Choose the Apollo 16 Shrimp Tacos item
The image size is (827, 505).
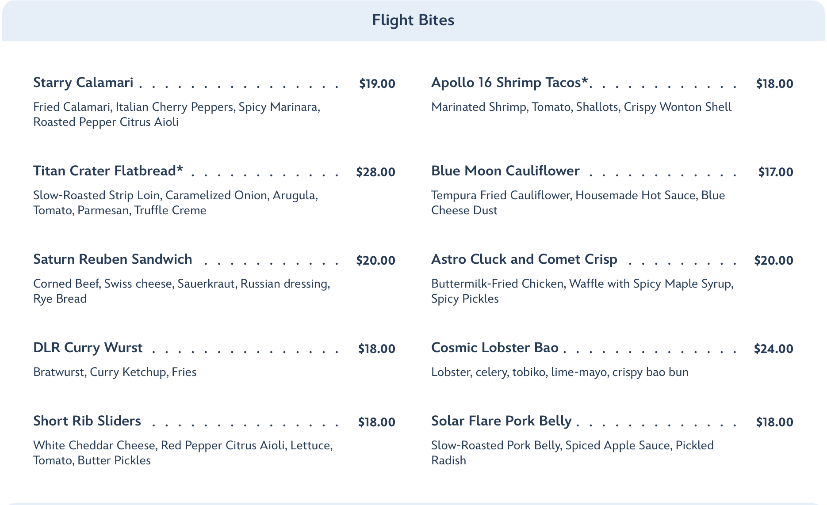click(510, 83)
